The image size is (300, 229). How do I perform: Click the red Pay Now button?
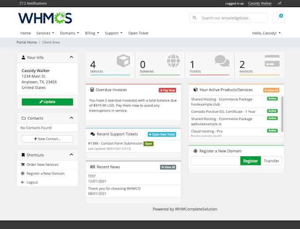coord(167,90)
